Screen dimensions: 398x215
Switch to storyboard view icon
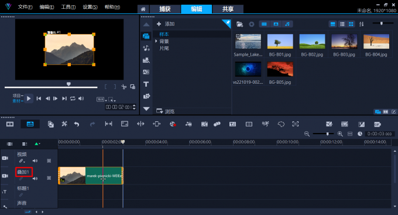tap(10, 124)
